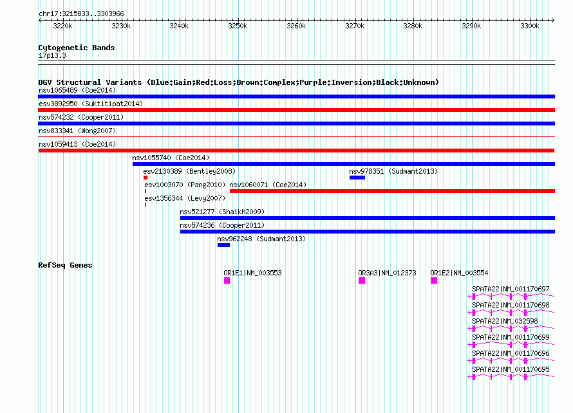Open the nsv1060071 (Coe2014) red loss bar

392,191
